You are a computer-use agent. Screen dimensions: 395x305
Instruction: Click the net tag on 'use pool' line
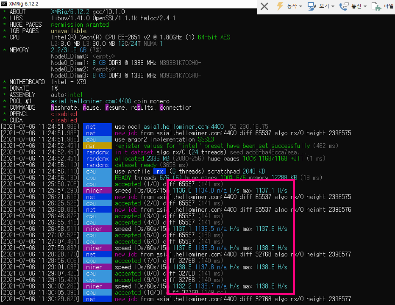[x=97, y=126]
